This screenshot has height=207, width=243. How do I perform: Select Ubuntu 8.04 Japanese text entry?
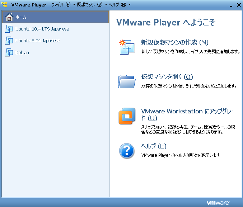point(38,41)
